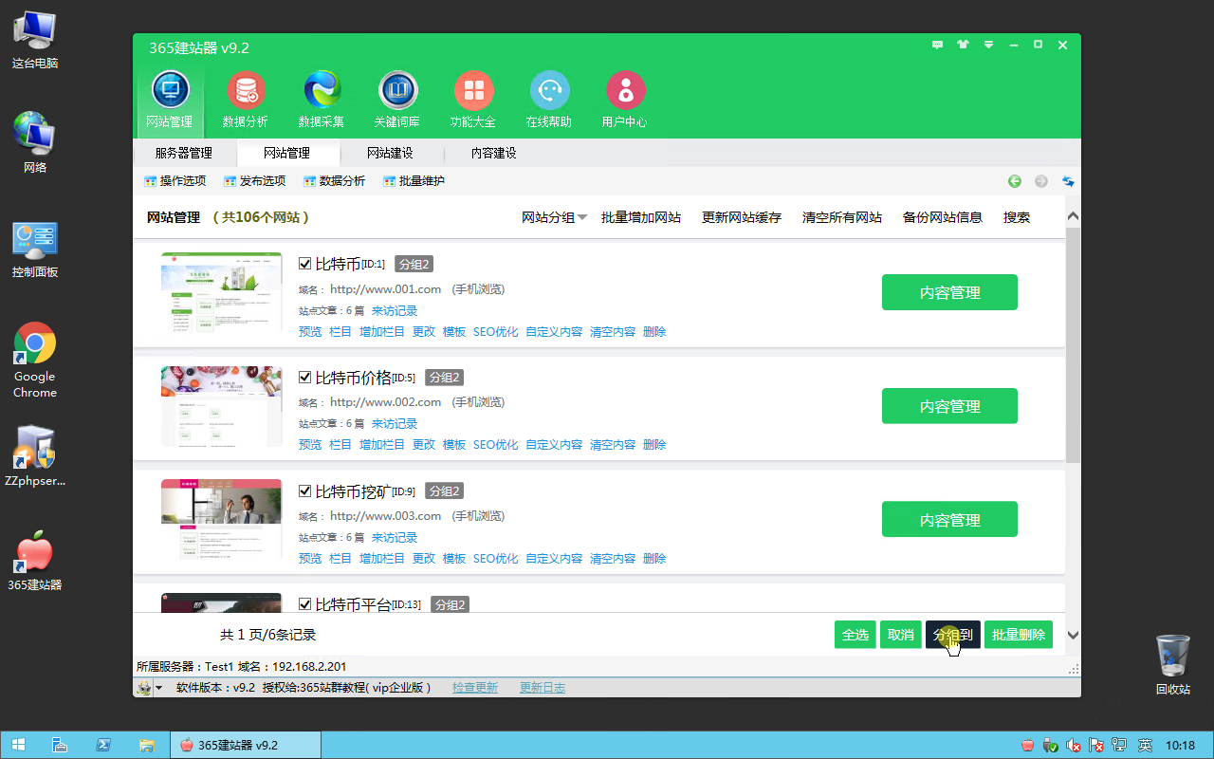Switch to 内容建设 tab

pyautogui.click(x=494, y=153)
